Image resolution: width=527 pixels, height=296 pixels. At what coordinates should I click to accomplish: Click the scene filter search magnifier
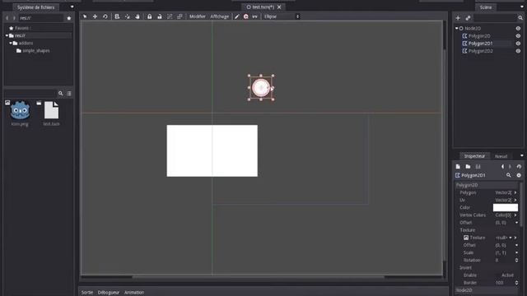[520, 18]
